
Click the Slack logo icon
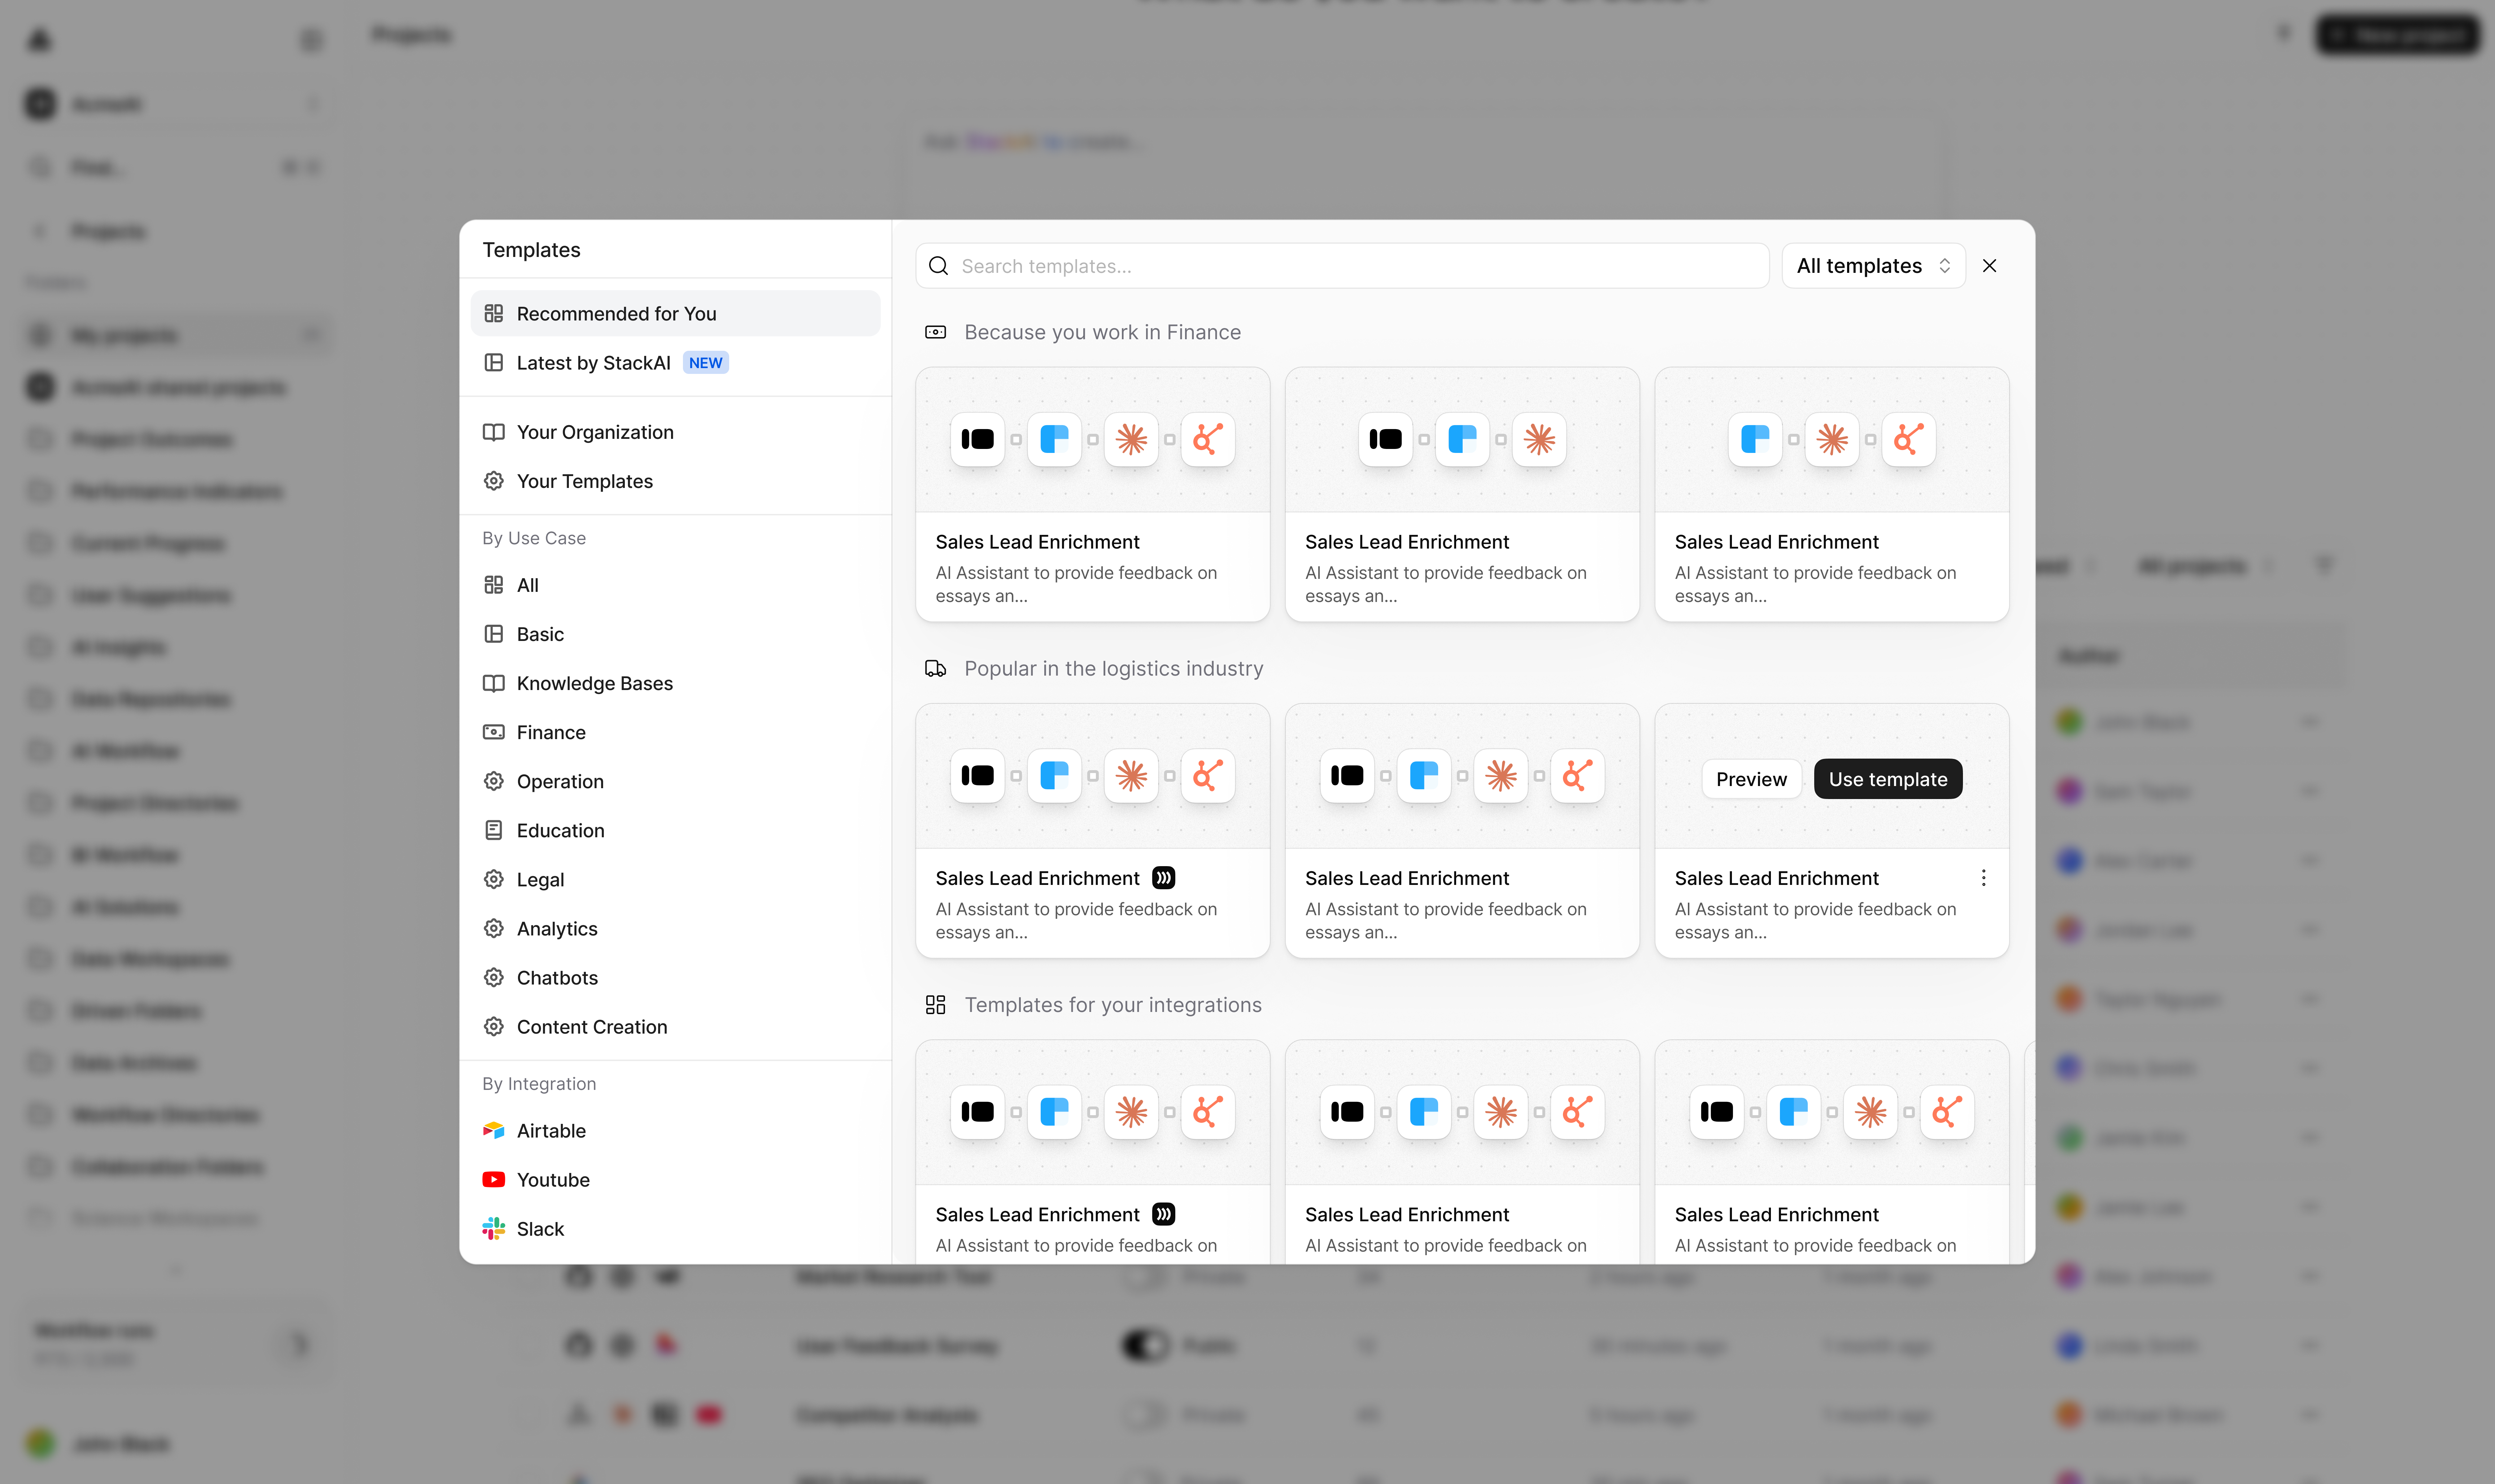[x=494, y=1228]
